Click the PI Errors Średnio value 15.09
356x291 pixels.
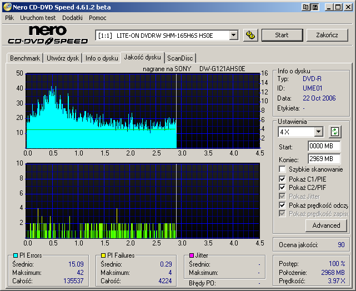point(76,264)
